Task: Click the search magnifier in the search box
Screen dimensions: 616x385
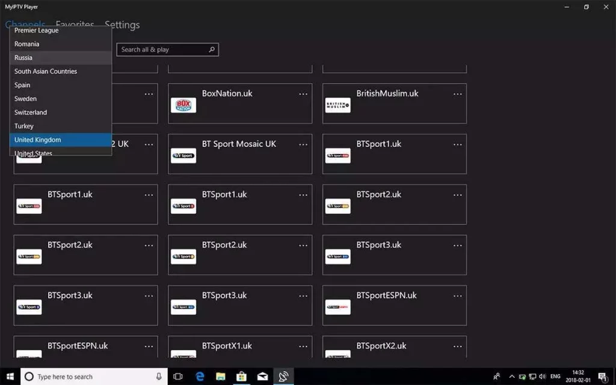Action: pyautogui.click(x=211, y=49)
